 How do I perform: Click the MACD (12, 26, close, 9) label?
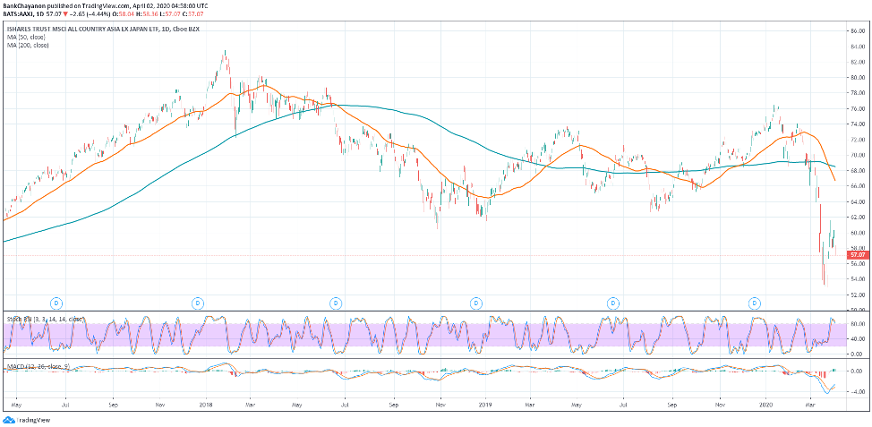pyautogui.click(x=40, y=366)
